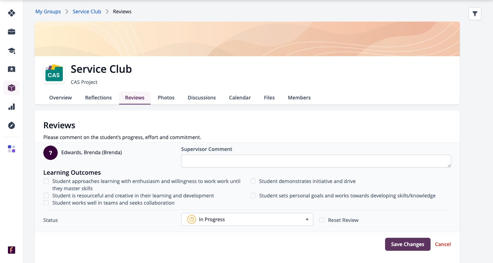Screen dimensions: 493x263
Task: Tick 'Student sets personal goals' checkbox
Action: (253, 196)
